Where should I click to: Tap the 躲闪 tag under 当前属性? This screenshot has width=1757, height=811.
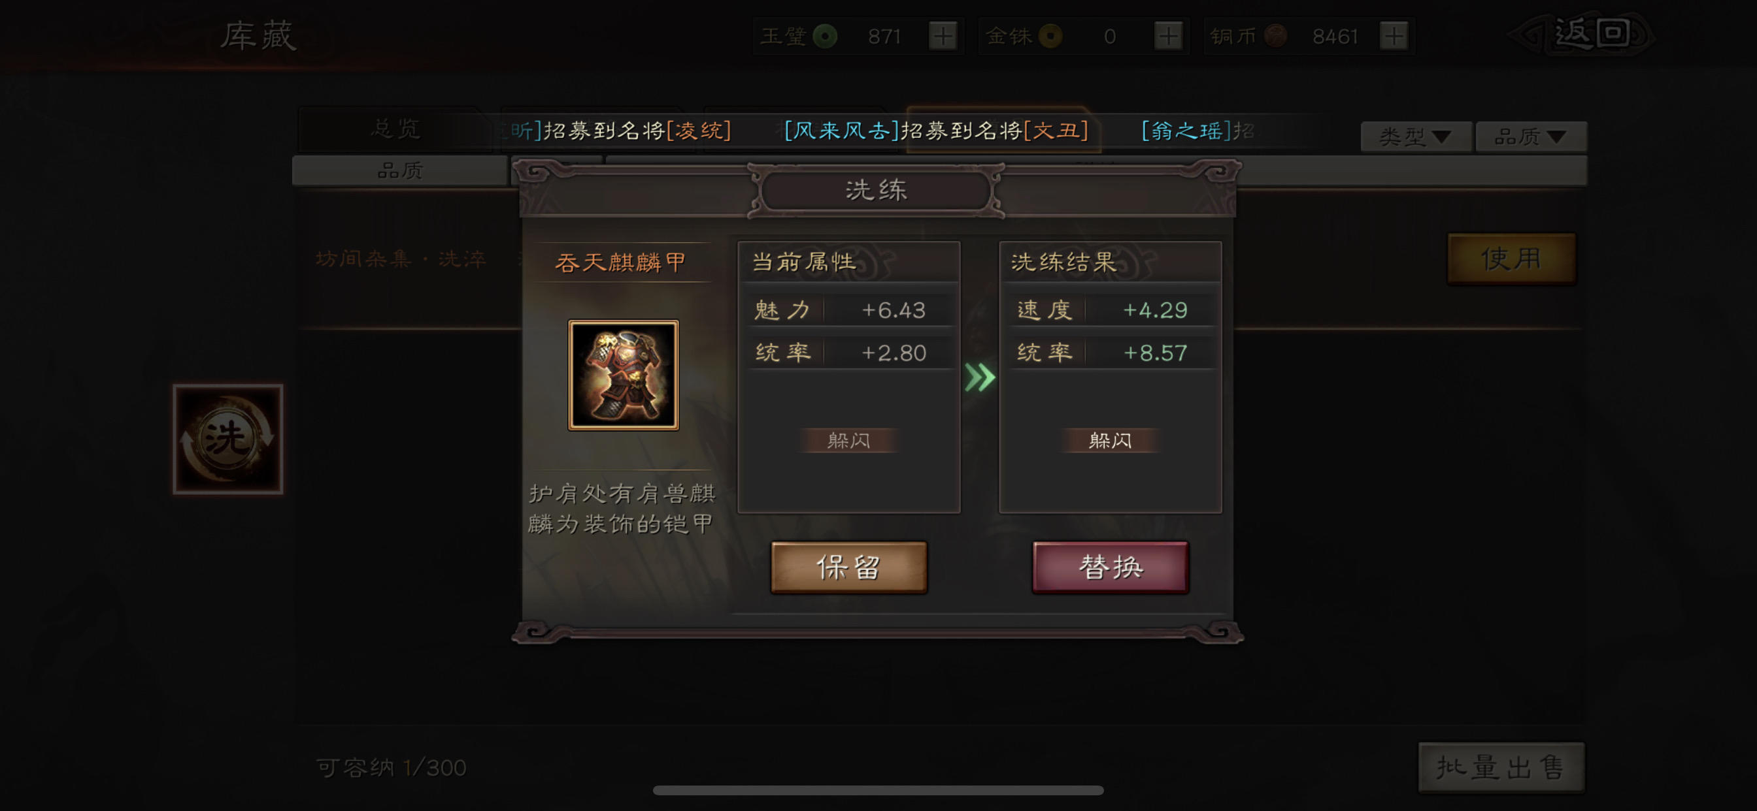coord(848,440)
